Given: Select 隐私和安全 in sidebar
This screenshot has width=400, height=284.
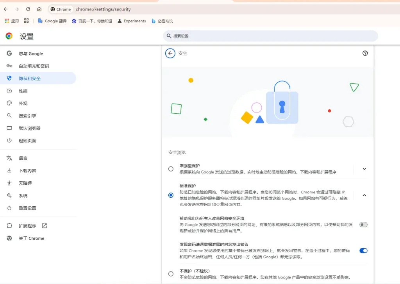Looking at the screenshot, I should [38, 79].
